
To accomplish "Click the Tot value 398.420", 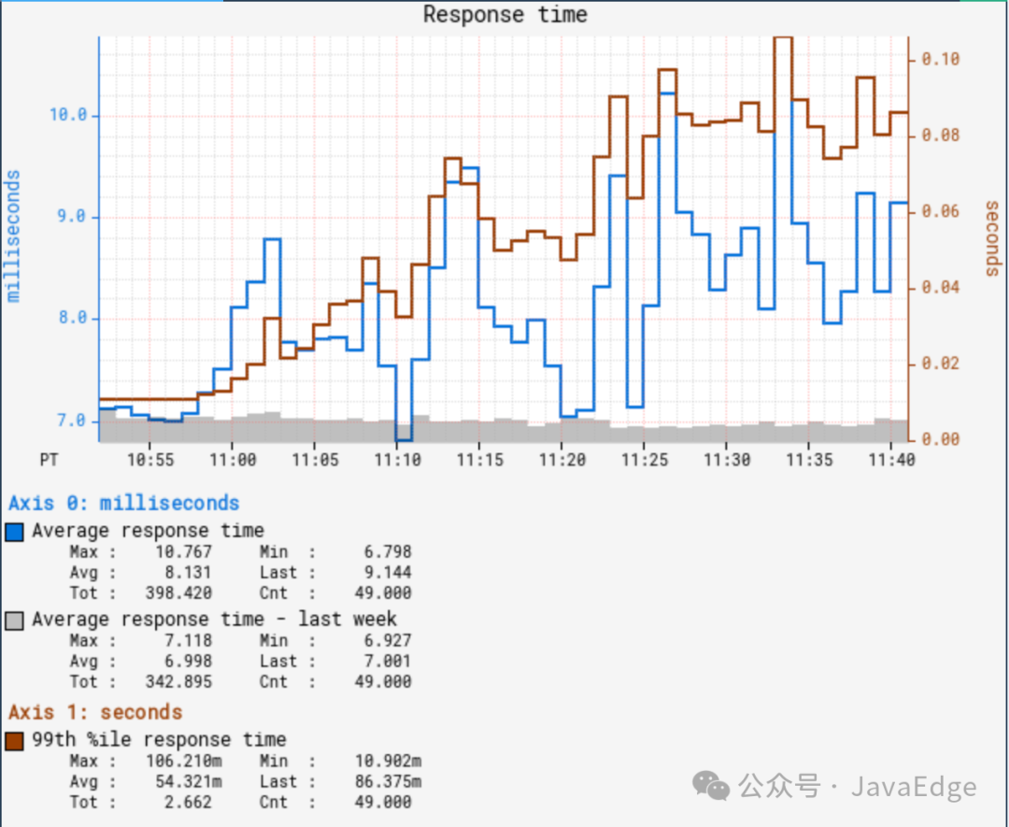I will pyautogui.click(x=178, y=593).
